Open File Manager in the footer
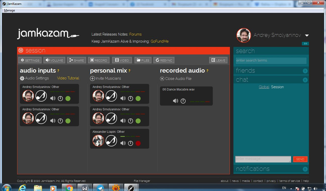This screenshot has height=191, width=326. pyautogui.click(x=142, y=181)
